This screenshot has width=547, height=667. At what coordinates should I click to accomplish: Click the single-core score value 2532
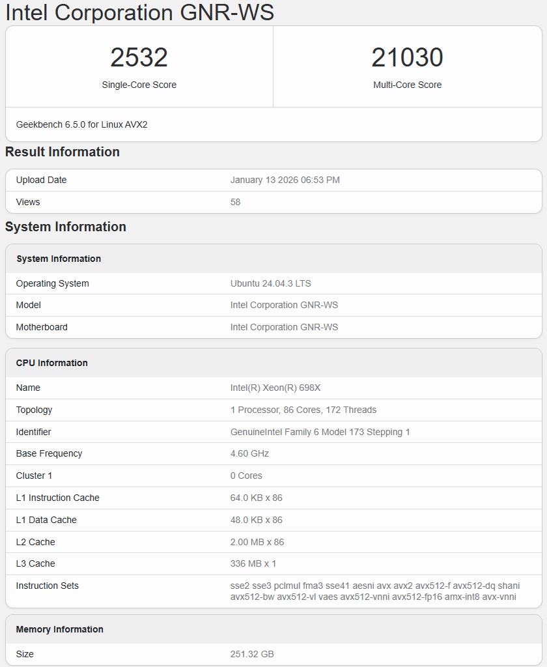point(139,57)
